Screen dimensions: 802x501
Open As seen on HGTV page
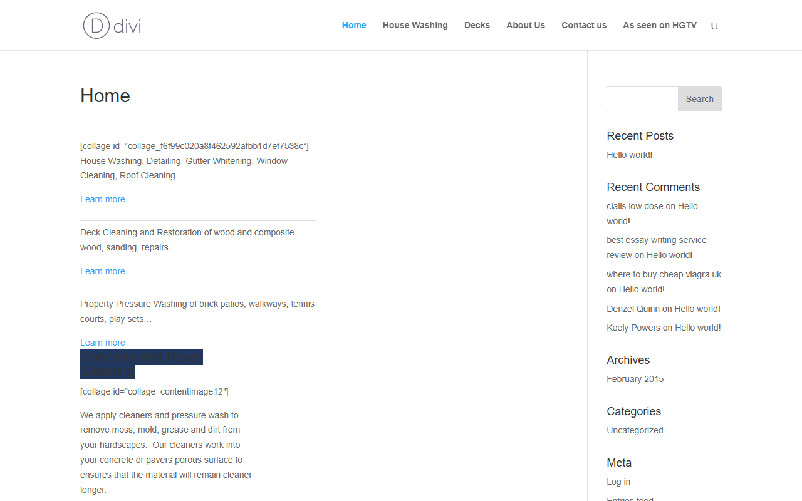(x=660, y=25)
